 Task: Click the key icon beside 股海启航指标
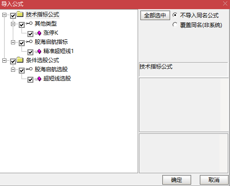click(29, 42)
